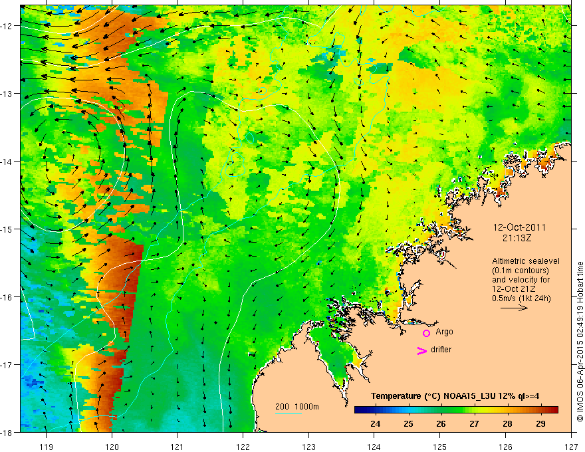
Task: Click the magenta drifter arrowhead legend symbol
Action: pos(422,350)
